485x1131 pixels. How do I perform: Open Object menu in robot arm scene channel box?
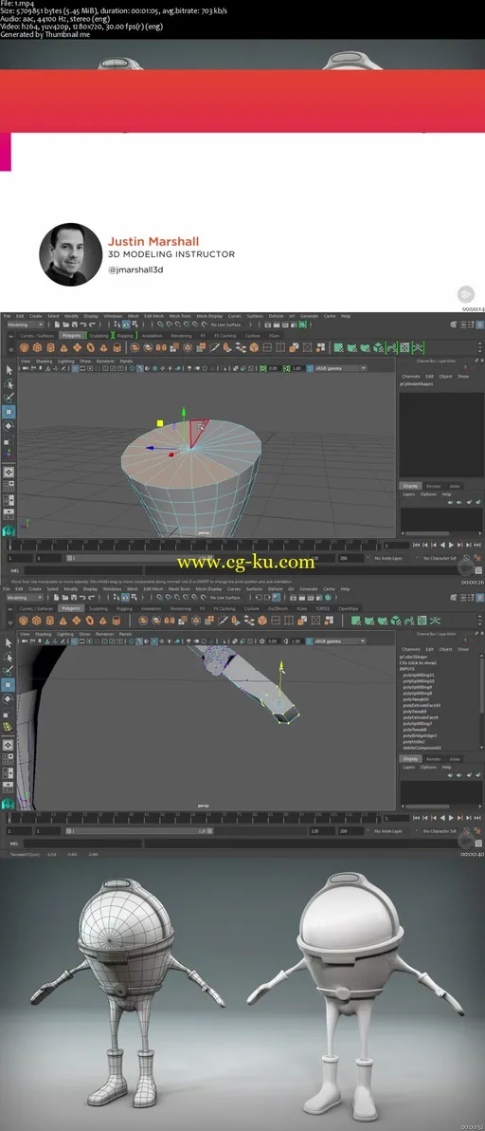click(x=445, y=649)
